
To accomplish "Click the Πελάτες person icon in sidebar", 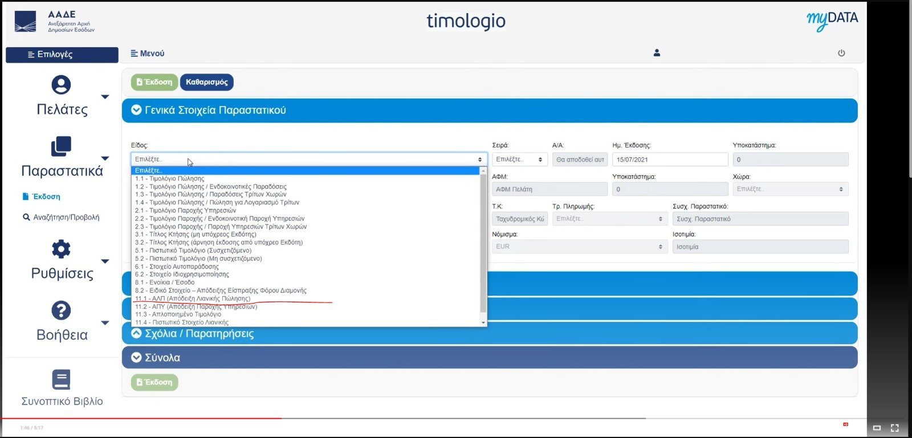I will coord(61,85).
